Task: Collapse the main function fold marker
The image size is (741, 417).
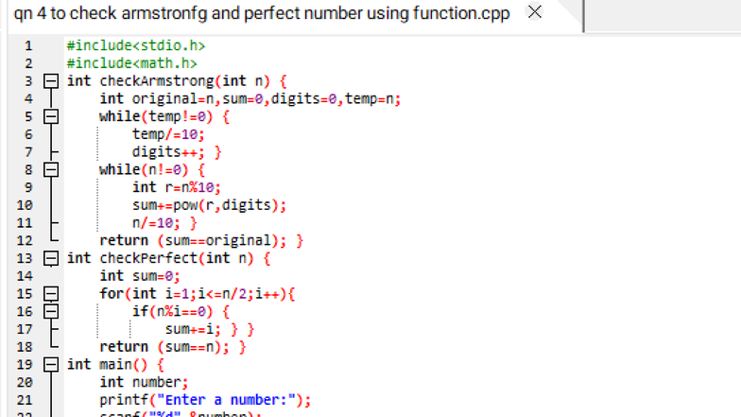Action: (53, 364)
